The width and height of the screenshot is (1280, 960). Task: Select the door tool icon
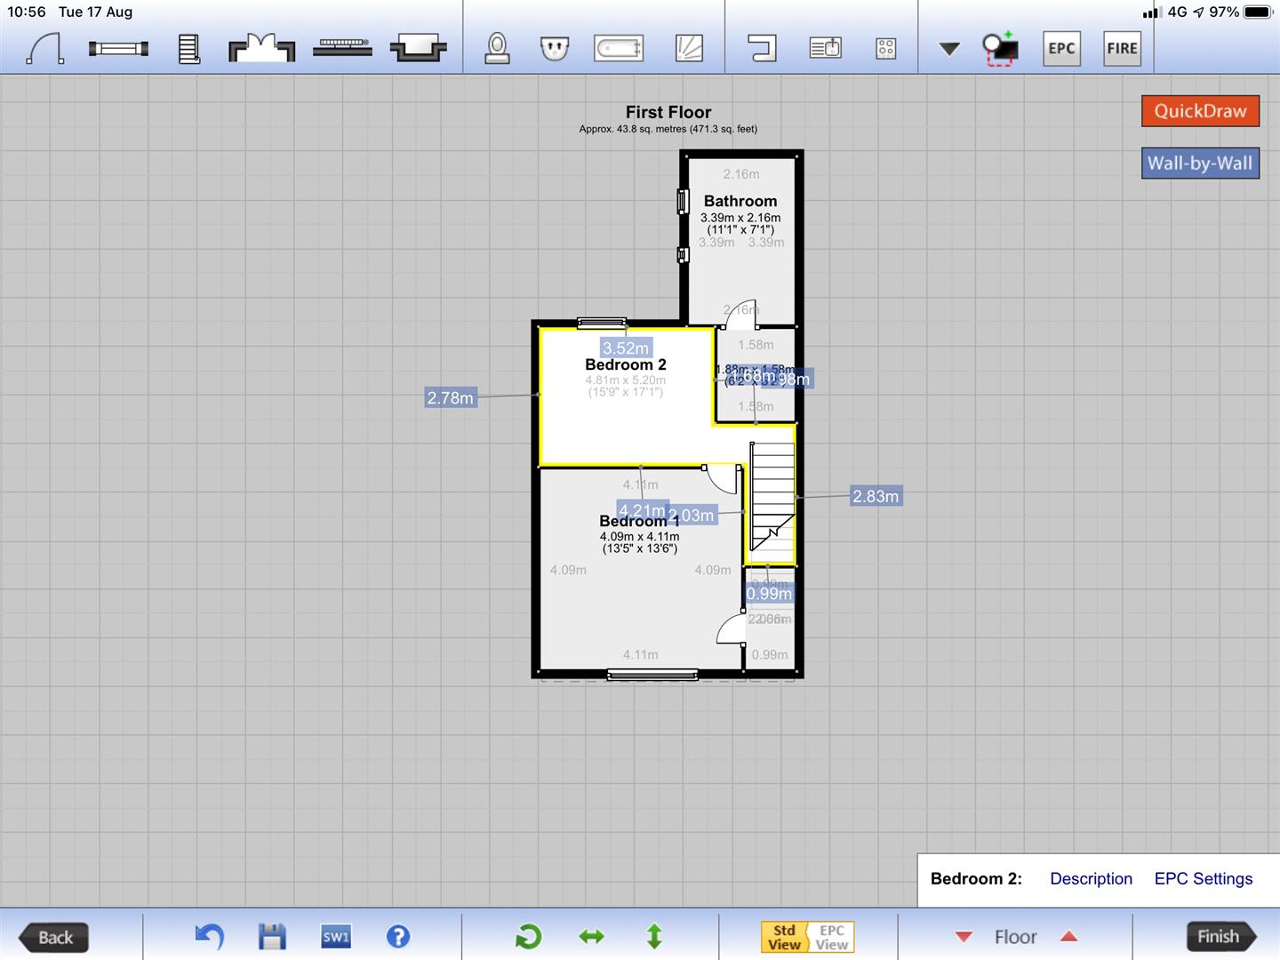click(x=44, y=48)
